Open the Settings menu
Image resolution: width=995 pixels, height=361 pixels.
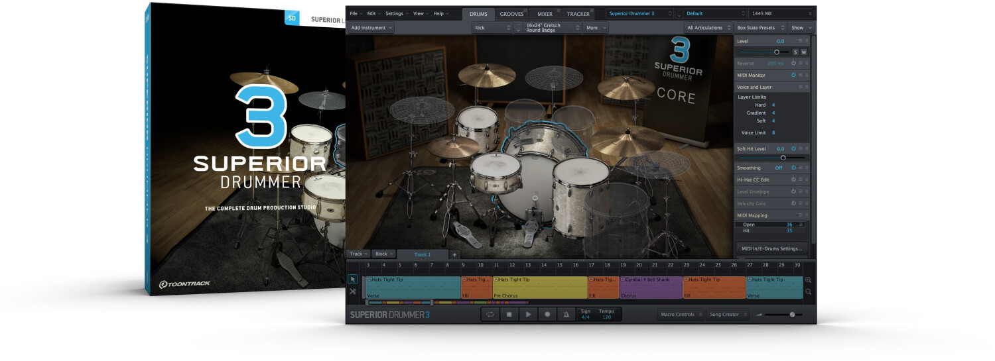396,13
